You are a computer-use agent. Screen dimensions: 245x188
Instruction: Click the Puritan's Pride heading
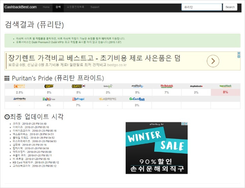58,78
